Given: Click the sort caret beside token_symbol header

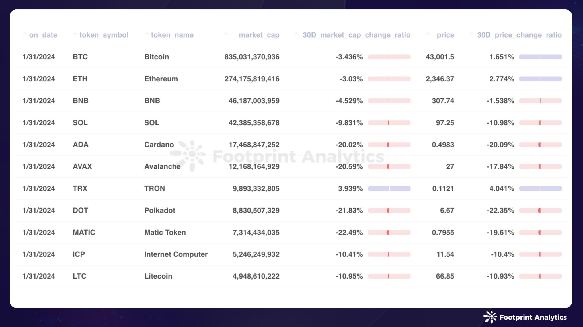Looking at the screenshot, I should pos(75,34).
